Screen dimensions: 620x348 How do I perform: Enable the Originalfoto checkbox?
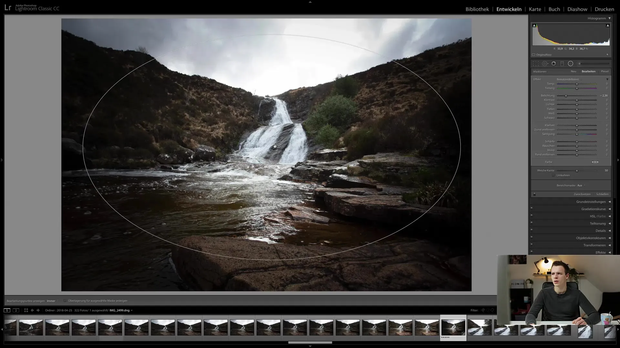pyautogui.click(x=533, y=55)
